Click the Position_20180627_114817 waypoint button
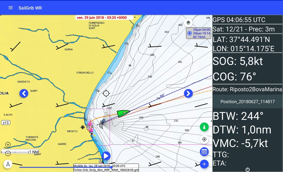This screenshot has height=172, width=283. pos(247,101)
